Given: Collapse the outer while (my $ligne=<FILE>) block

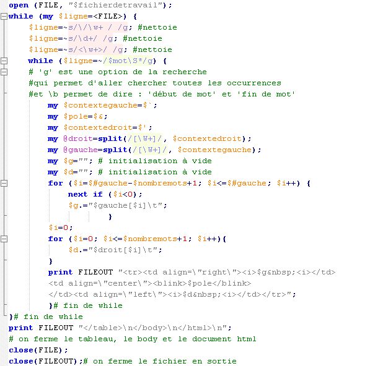Looking at the screenshot, I should (4, 16).
